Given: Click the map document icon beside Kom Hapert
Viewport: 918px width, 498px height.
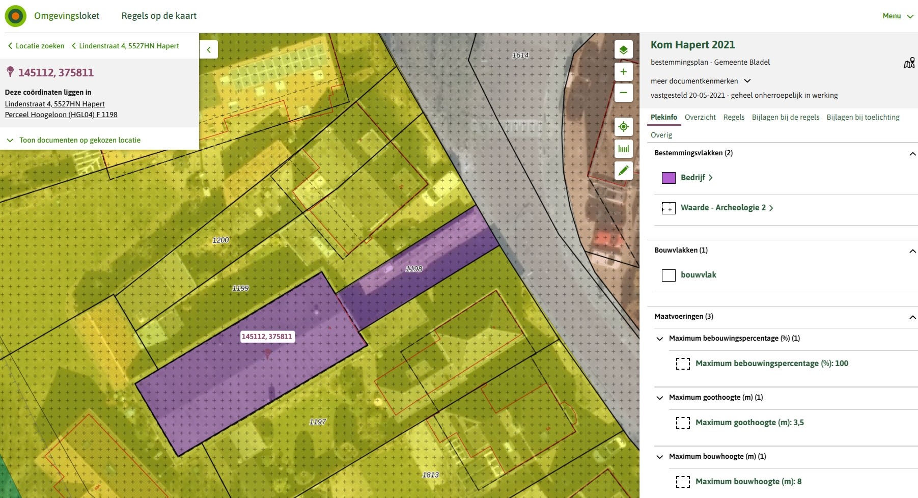Looking at the screenshot, I should tap(909, 63).
